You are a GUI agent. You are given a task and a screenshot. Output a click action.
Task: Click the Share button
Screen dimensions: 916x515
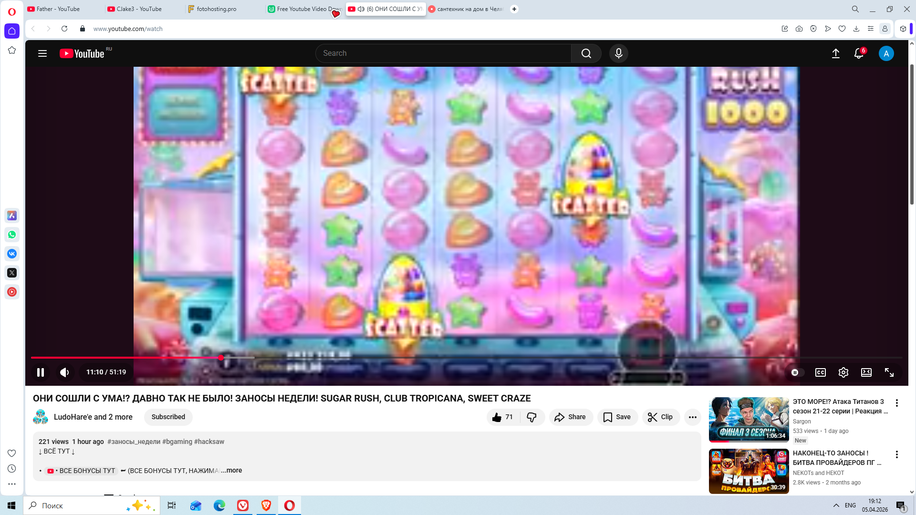click(571, 417)
